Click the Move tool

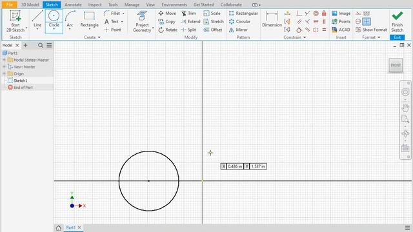[x=167, y=13]
